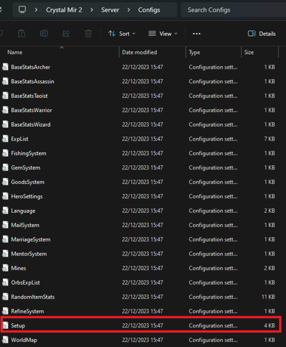This screenshot has width=286, height=347.
Task: Click the Mines 2 KB size cell
Action: pos(269,268)
